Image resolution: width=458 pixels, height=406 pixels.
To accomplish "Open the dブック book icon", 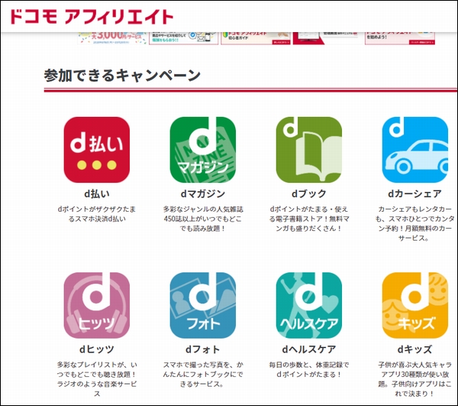I will coord(308,150).
